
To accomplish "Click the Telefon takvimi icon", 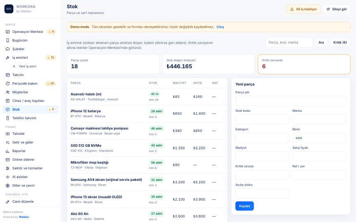I will (7, 118).
